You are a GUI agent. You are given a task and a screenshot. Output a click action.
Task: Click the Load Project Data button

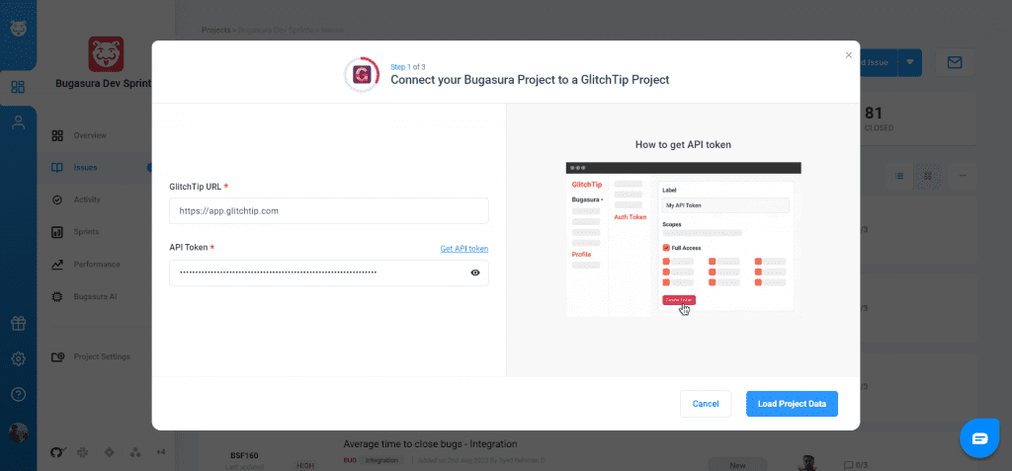click(x=792, y=404)
